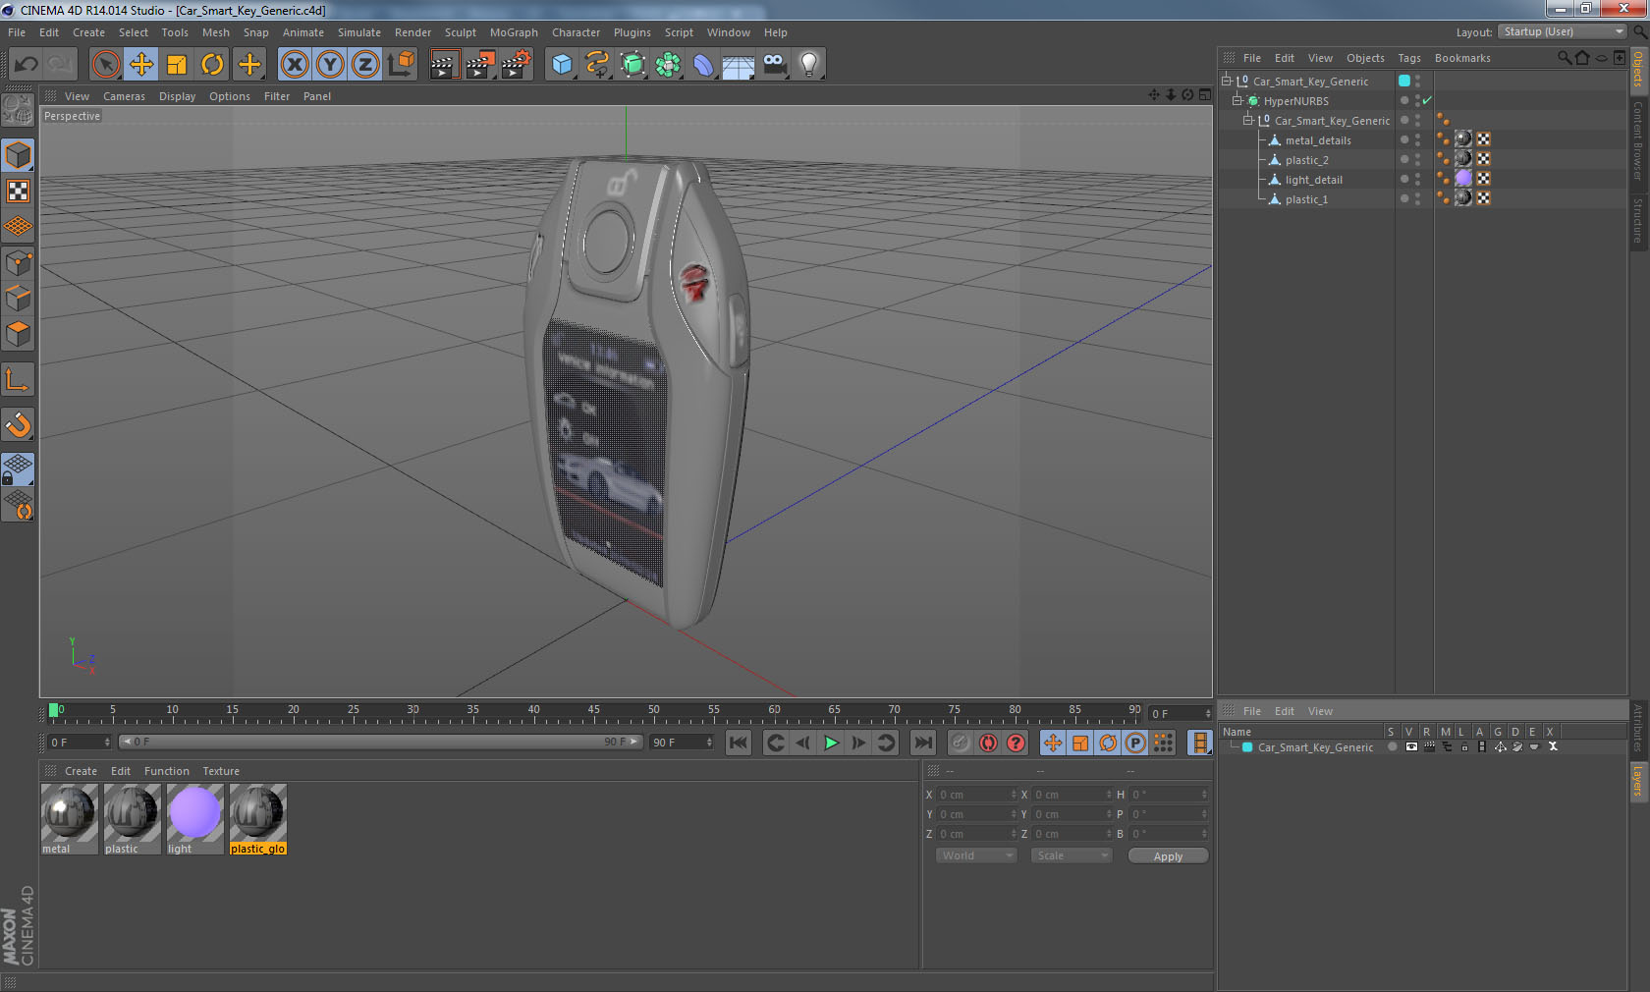Toggle visibility dots for plastic_1

(1417, 198)
